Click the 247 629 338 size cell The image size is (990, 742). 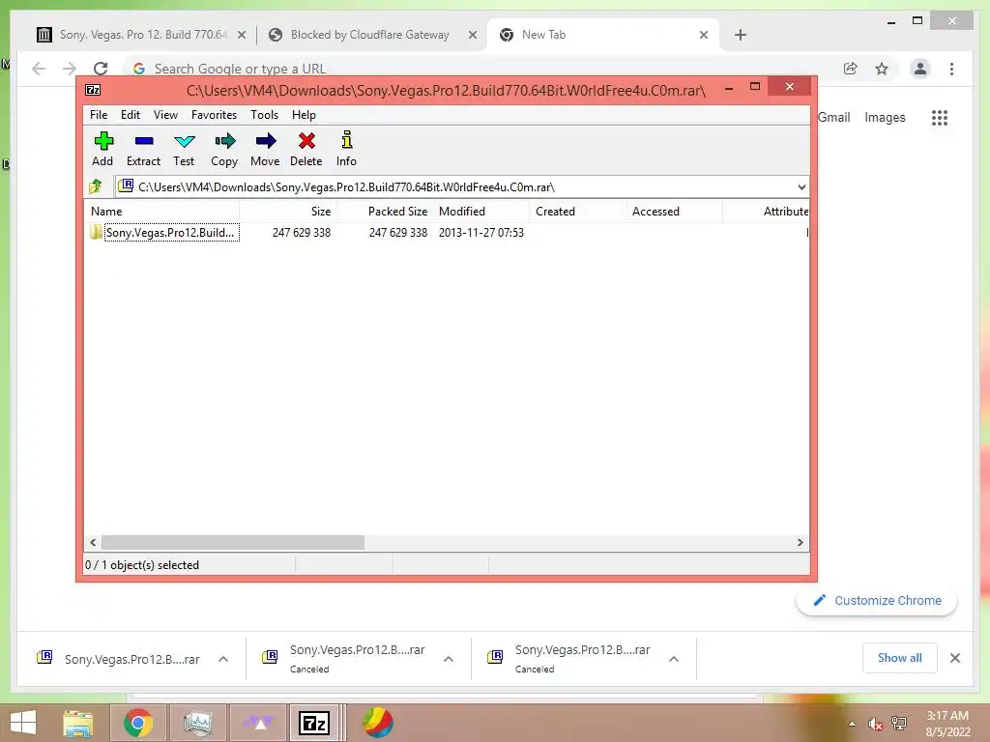[x=302, y=232]
